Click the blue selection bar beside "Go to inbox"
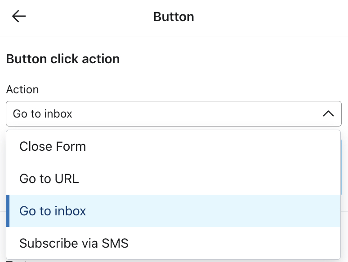The width and height of the screenshot is (348, 262). [x=8, y=211]
